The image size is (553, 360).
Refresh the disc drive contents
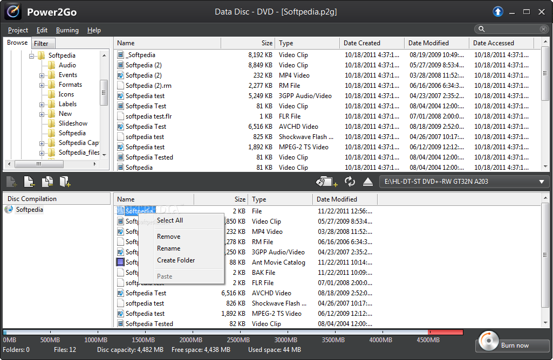click(350, 182)
